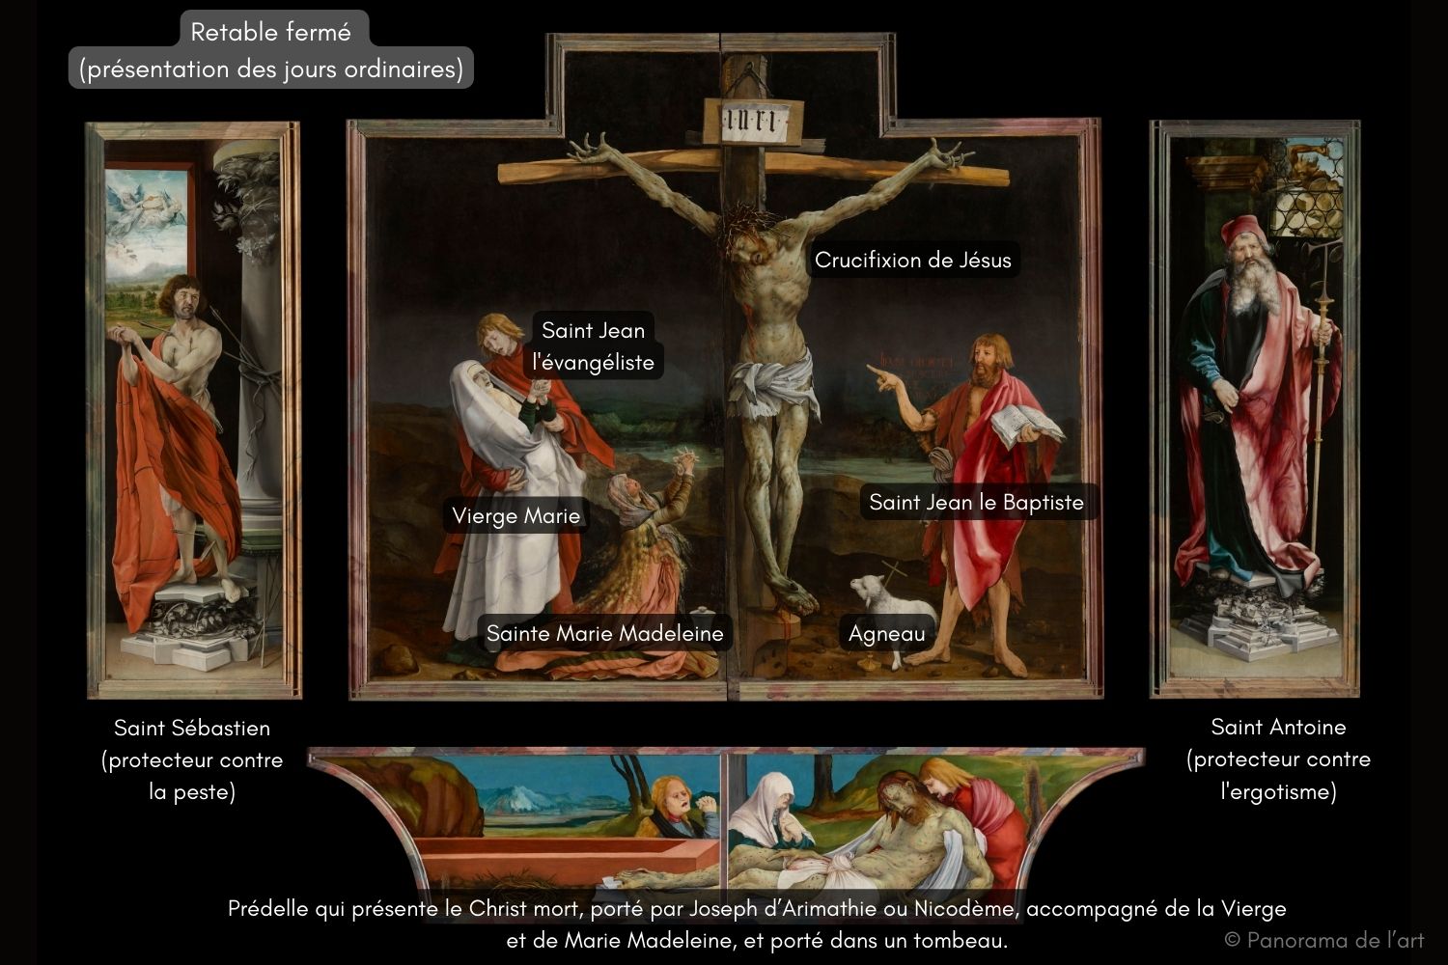1448x965 pixels.
Task: Click the Saint Jean le Baptiste annotation
Action: point(977,503)
